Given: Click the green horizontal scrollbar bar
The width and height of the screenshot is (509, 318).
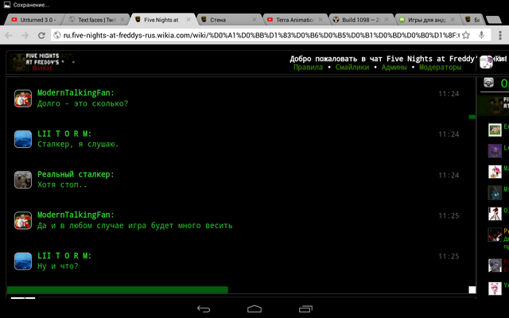Looking at the screenshot, I should (118, 289).
